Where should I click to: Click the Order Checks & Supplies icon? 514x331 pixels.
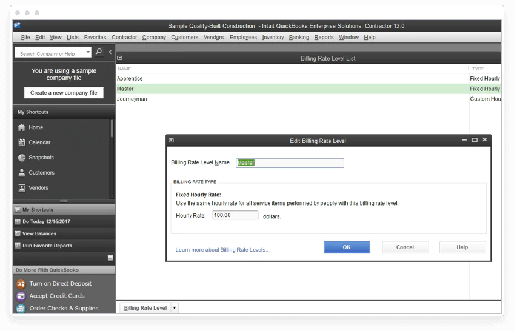21,309
